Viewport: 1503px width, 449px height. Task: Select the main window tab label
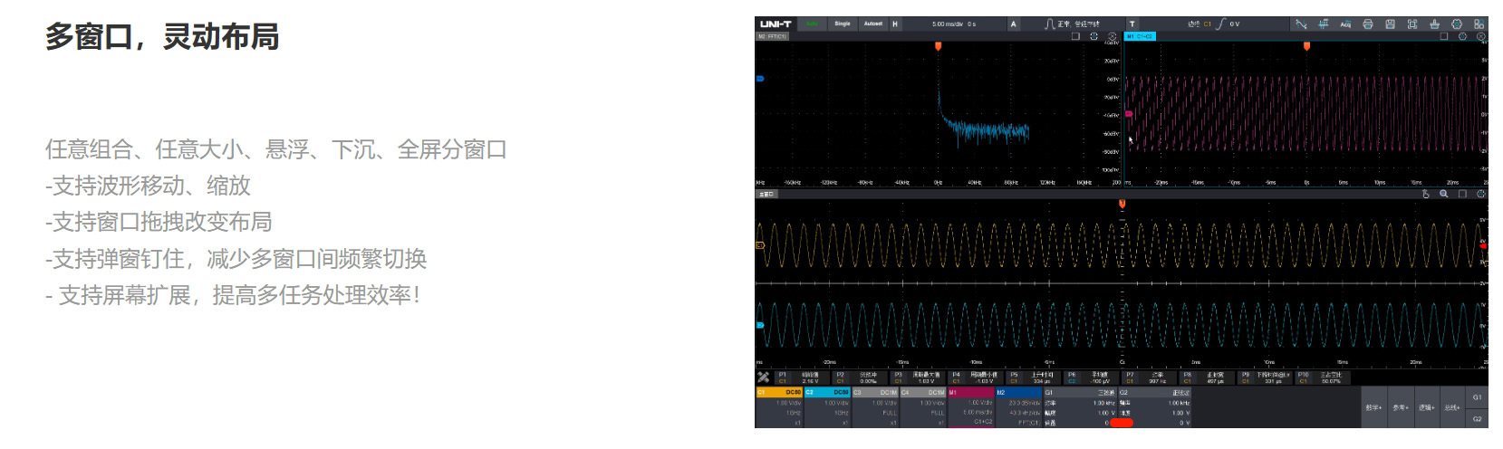(766, 194)
